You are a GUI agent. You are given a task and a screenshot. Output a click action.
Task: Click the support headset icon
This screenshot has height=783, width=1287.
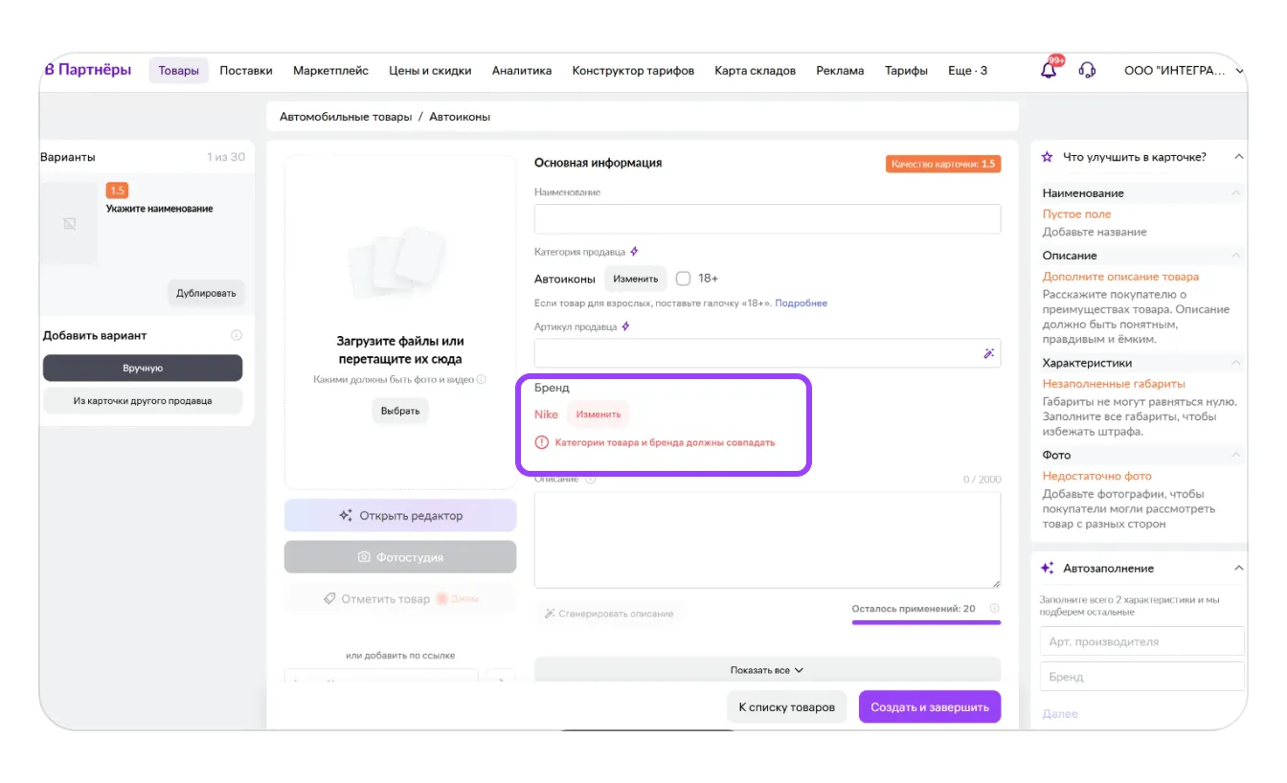[x=1087, y=71]
